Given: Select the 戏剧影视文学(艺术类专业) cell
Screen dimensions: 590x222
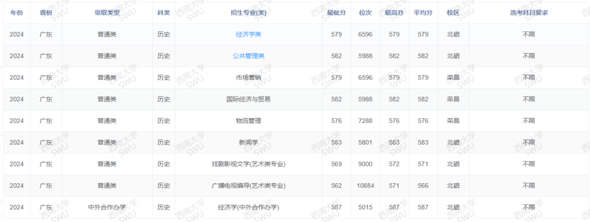Looking at the screenshot, I should pos(249,164).
